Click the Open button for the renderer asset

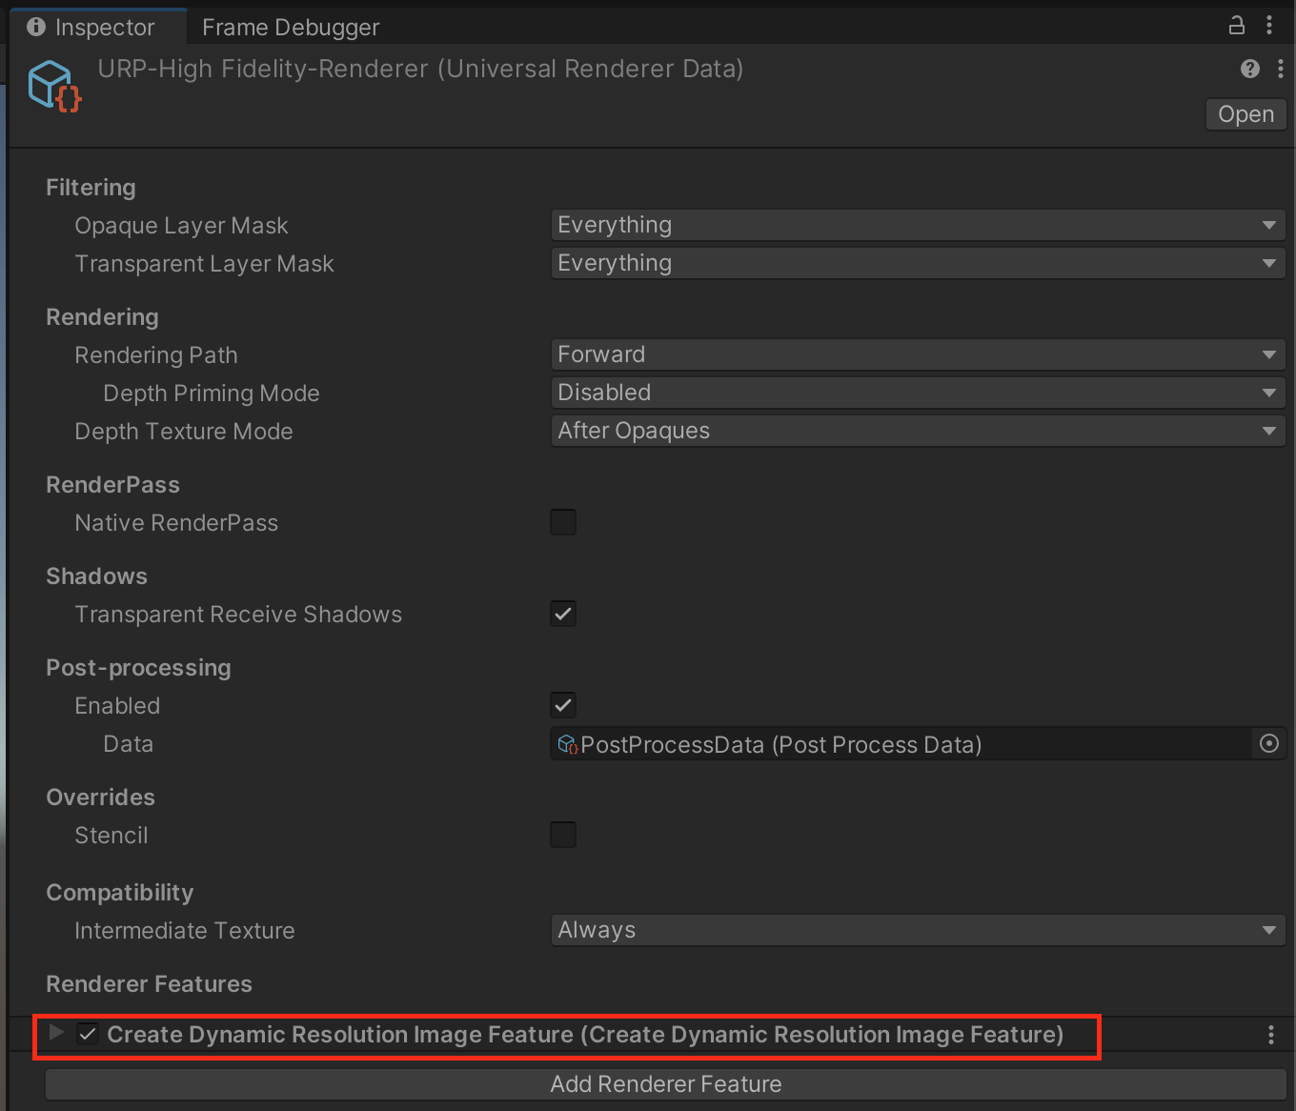point(1245,113)
